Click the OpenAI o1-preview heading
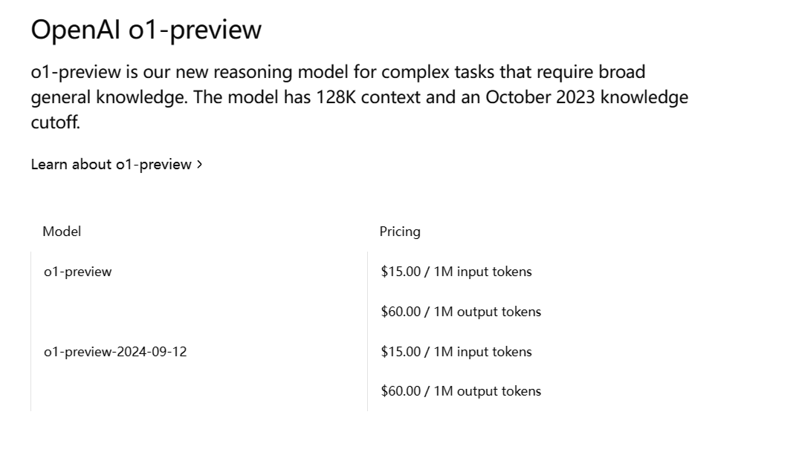 [146, 30]
